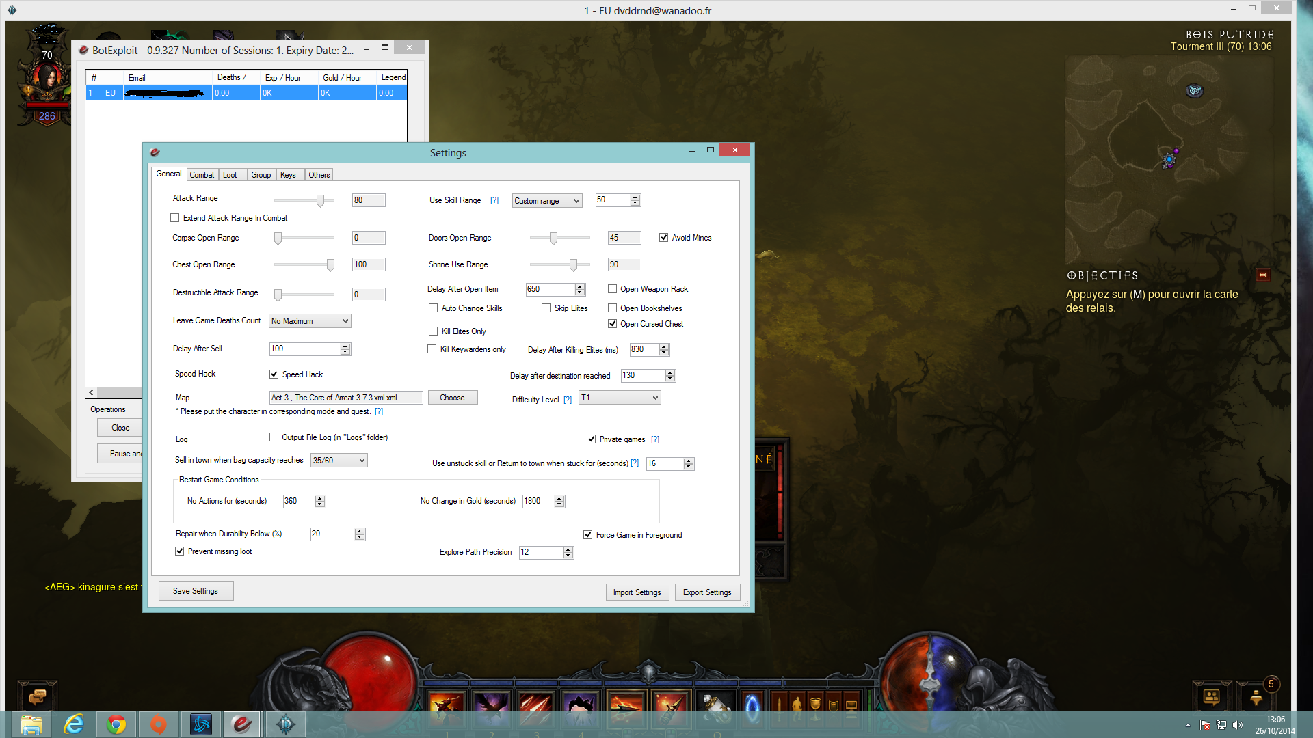Toggle the Private games checkbox
The height and width of the screenshot is (738, 1313).
point(591,439)
